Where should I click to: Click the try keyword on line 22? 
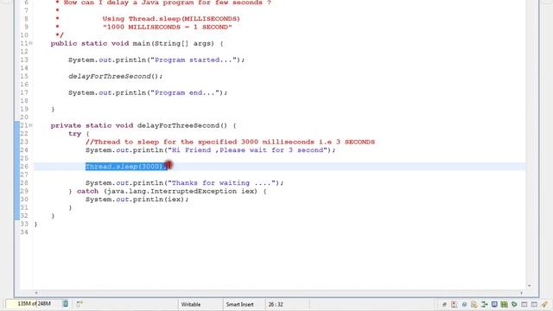click(74, 134)
